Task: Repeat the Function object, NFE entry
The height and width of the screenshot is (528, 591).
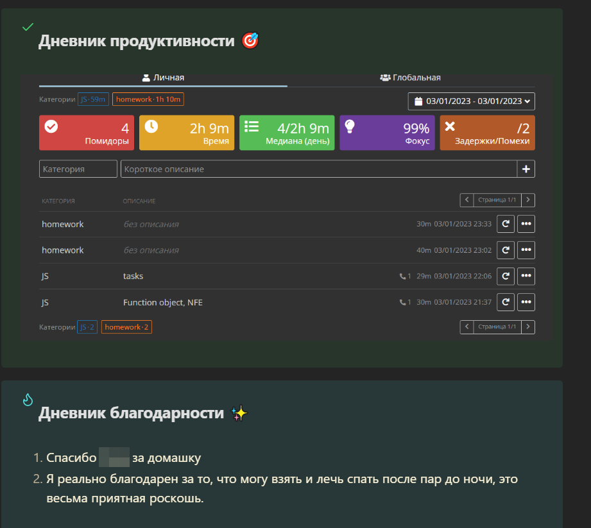Action: [506, 302]
